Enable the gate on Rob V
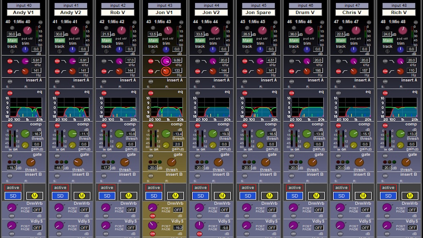Viewport: 423px width, 238px height. coord(104,156)
